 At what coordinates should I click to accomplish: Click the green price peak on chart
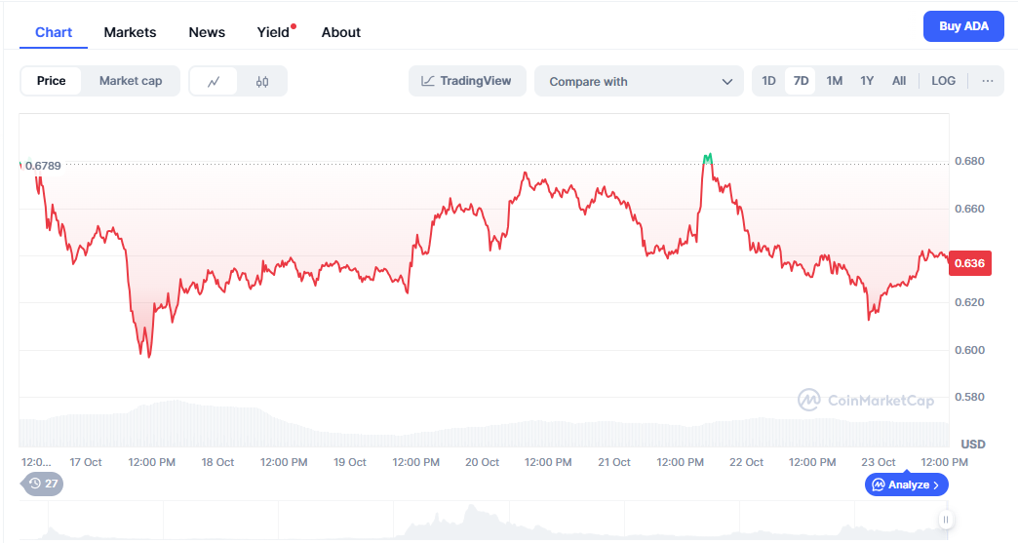click(708, 156)
